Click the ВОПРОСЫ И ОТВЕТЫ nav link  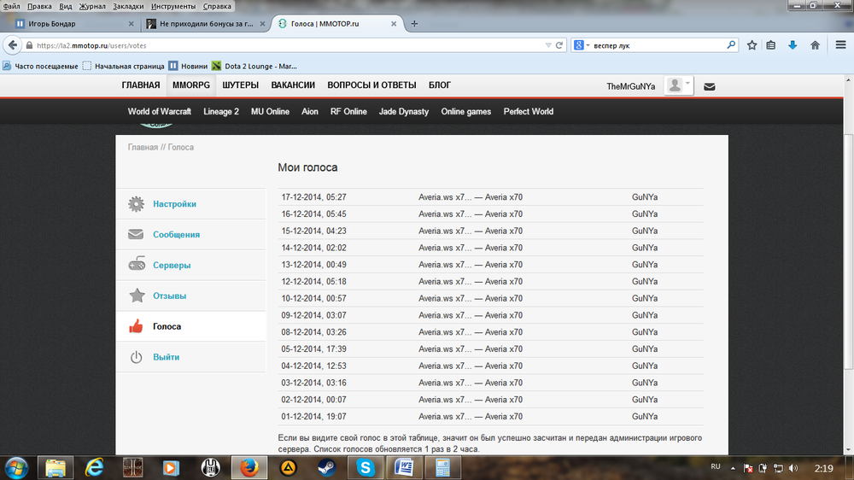(x=371, y=85)
